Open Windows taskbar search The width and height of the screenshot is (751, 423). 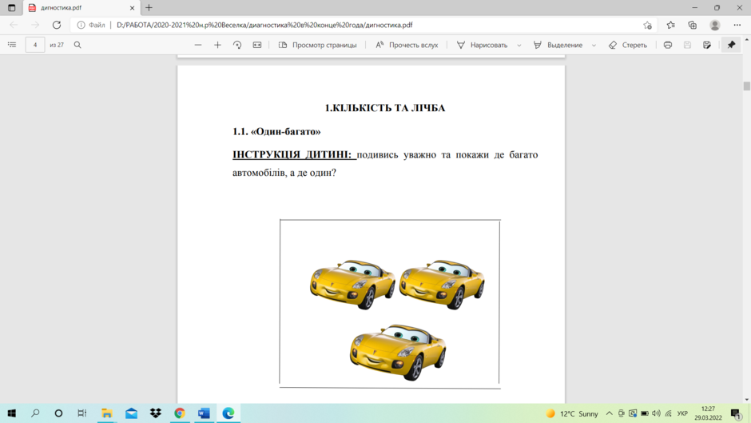35,413
